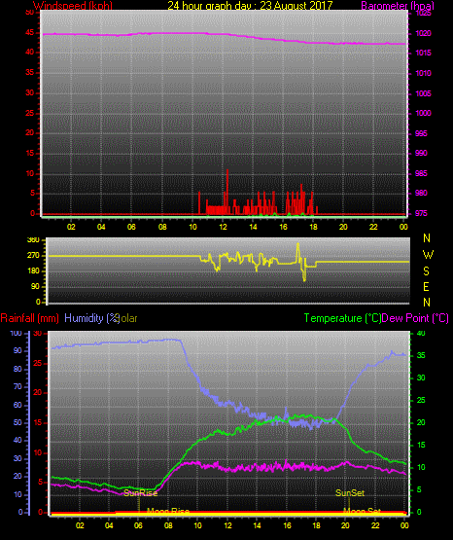
Task: Click the 'E' compass label beside direction graph
Action: (426, 286)
